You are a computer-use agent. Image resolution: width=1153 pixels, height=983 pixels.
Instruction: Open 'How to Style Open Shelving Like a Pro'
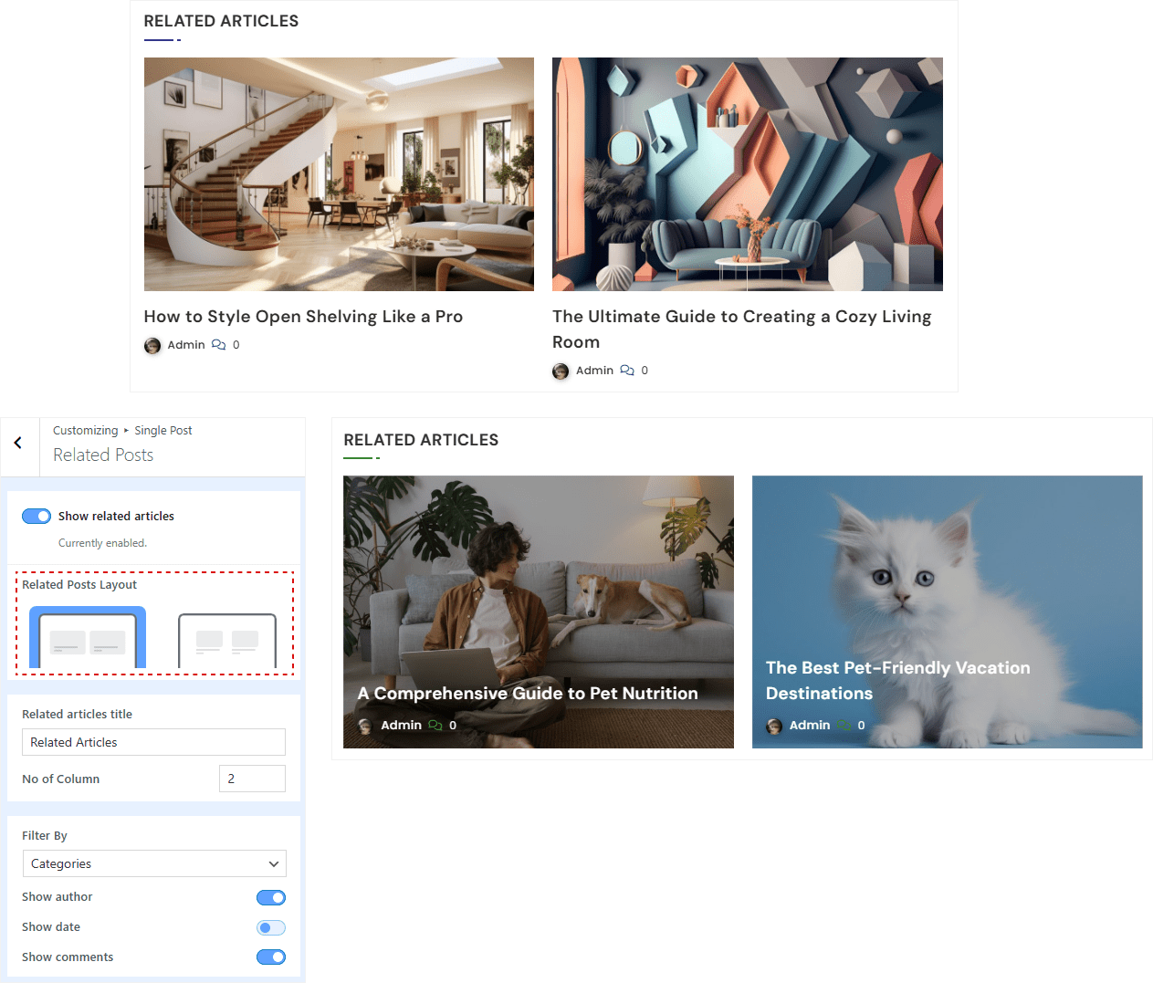[x=303, y=317]
